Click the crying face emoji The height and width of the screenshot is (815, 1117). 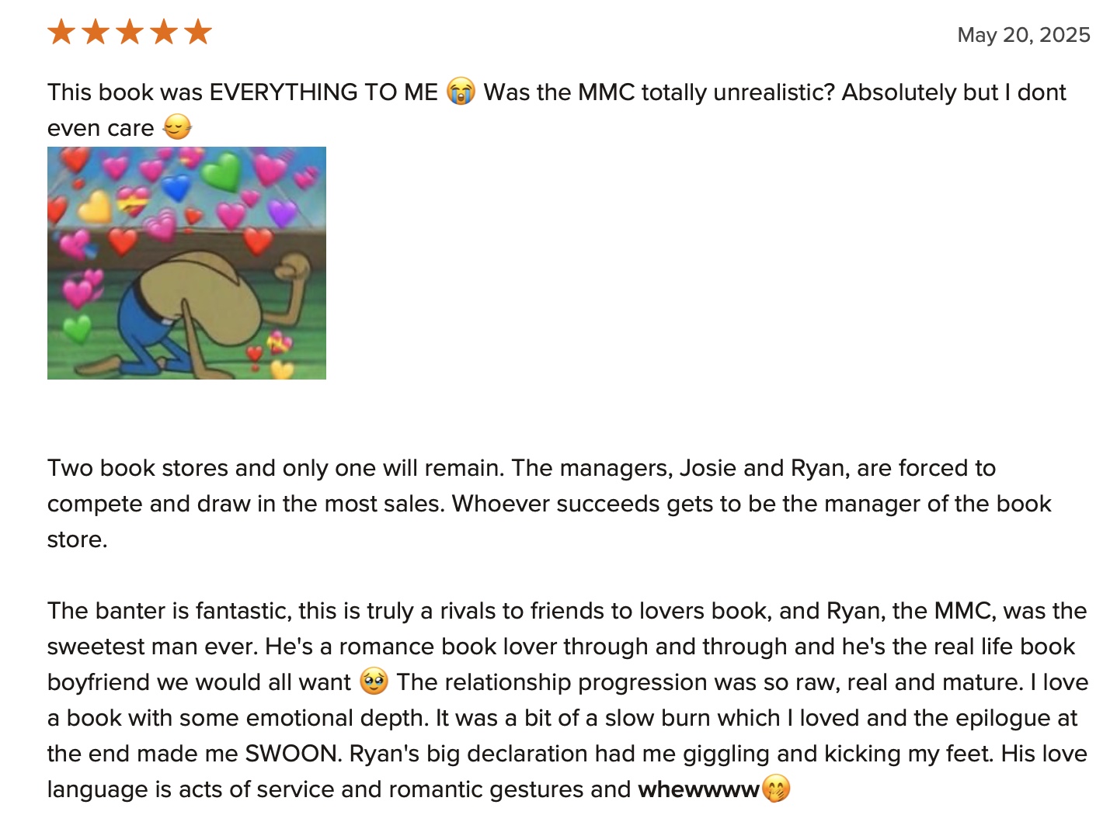tap(461, 92)
